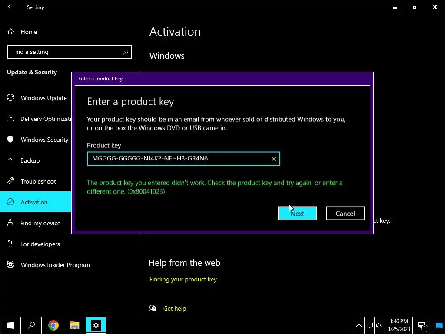Screen dimensions: 445x334
Task: Open taskbar search
Action: [x=31, y=325]
